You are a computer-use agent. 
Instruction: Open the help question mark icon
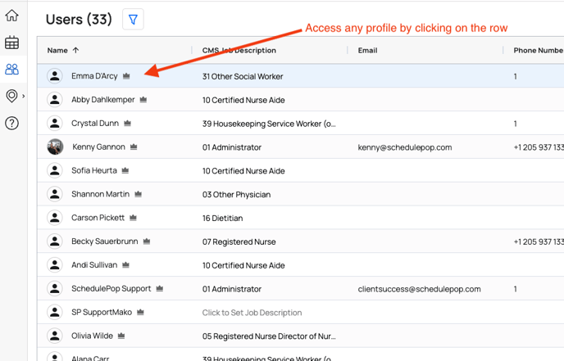pyautogui.click(x=11, y=124)
